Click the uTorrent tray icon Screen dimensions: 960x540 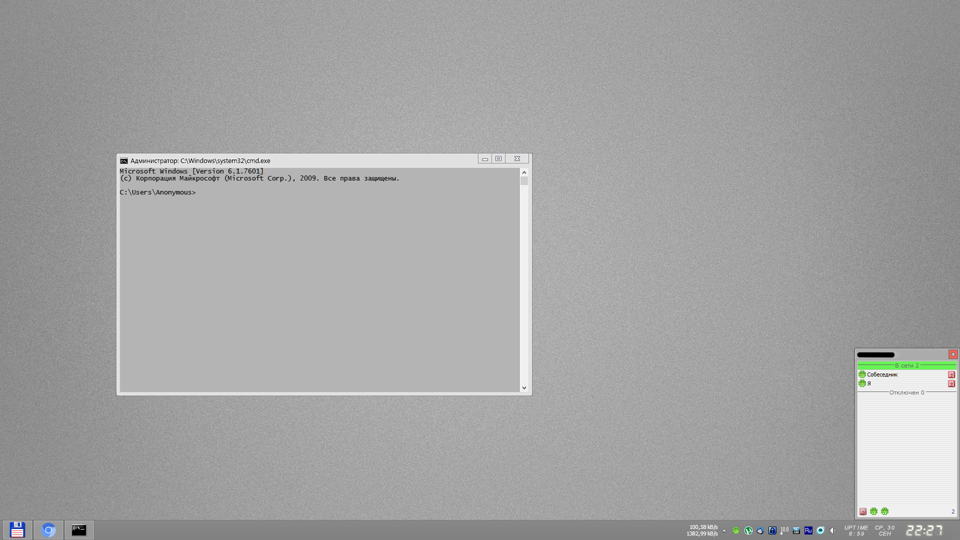pos(748,530)
